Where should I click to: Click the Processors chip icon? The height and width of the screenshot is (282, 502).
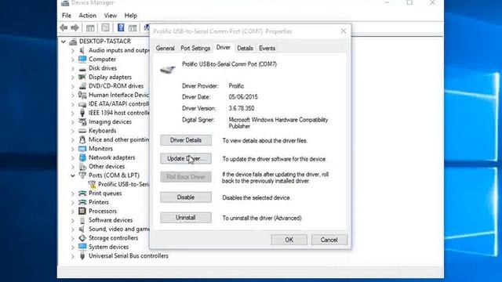click(x=82, y=211)
